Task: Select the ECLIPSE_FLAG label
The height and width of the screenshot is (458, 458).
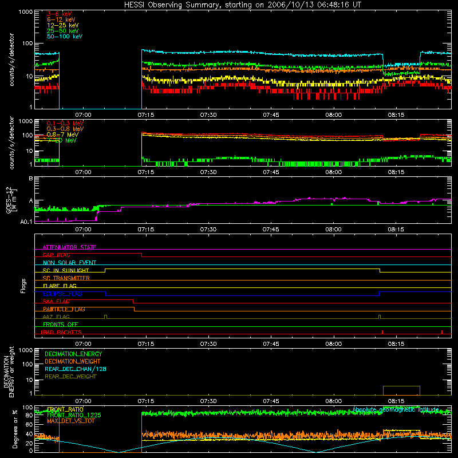Action: 62,294
